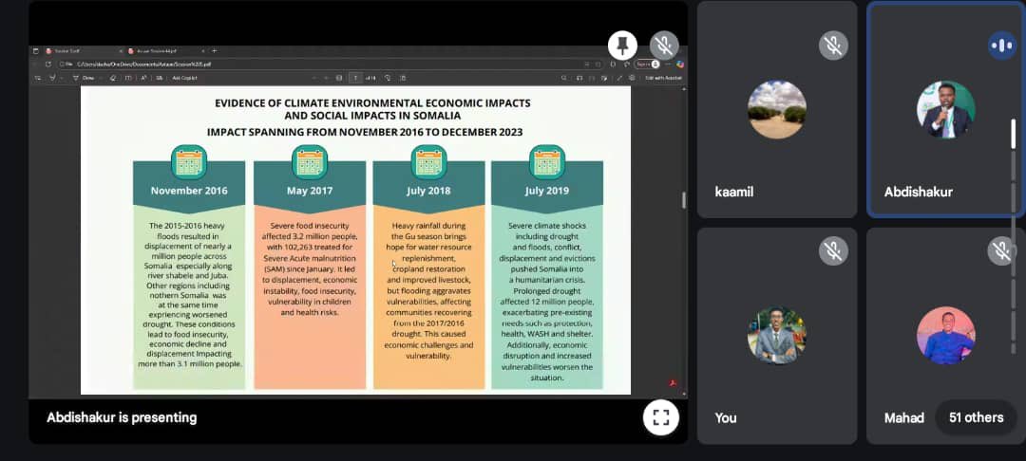1026x461 pixels.
Task: Open PDF viewer settings gear
Action: 632,78
